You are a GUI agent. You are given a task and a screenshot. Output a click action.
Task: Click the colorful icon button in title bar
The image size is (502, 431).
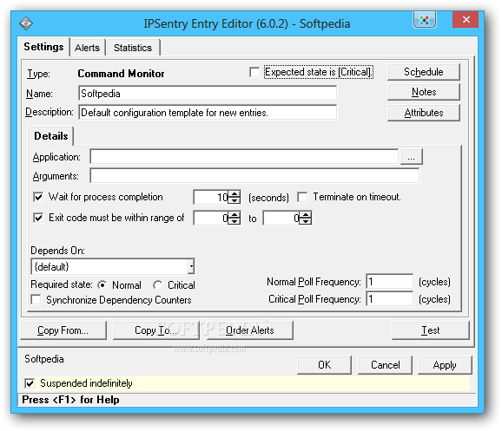(x=425, y=21)
